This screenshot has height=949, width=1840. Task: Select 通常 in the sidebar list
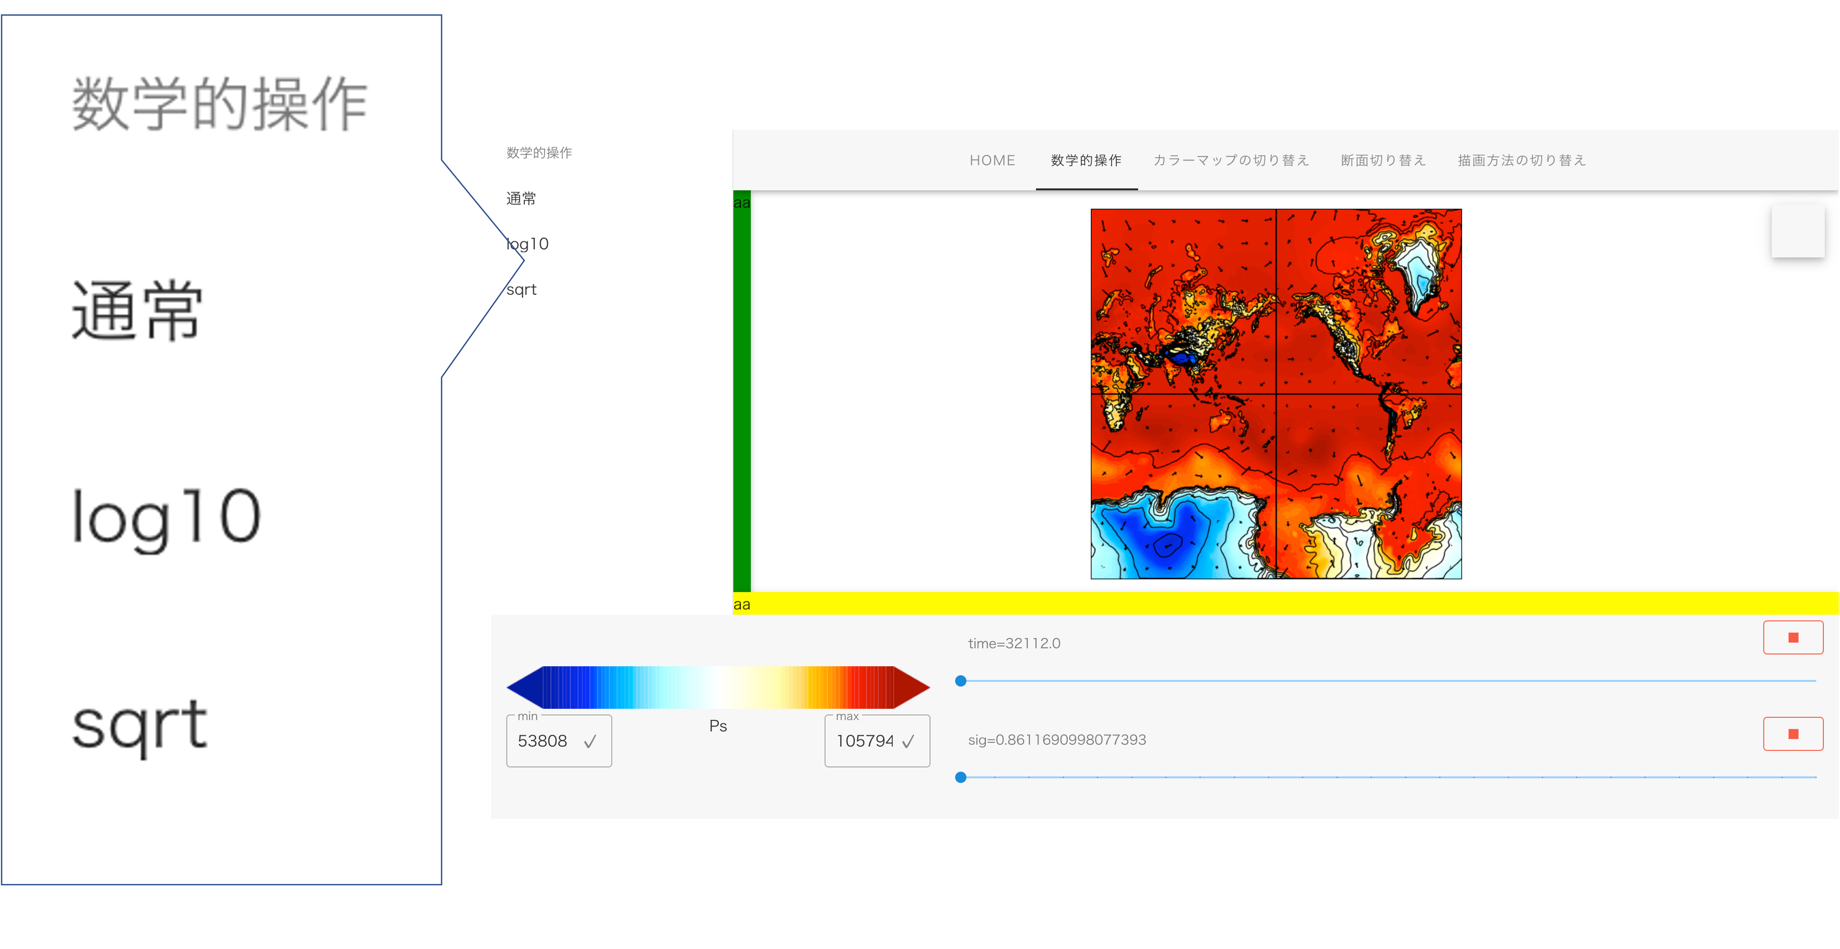click(521, 199)
